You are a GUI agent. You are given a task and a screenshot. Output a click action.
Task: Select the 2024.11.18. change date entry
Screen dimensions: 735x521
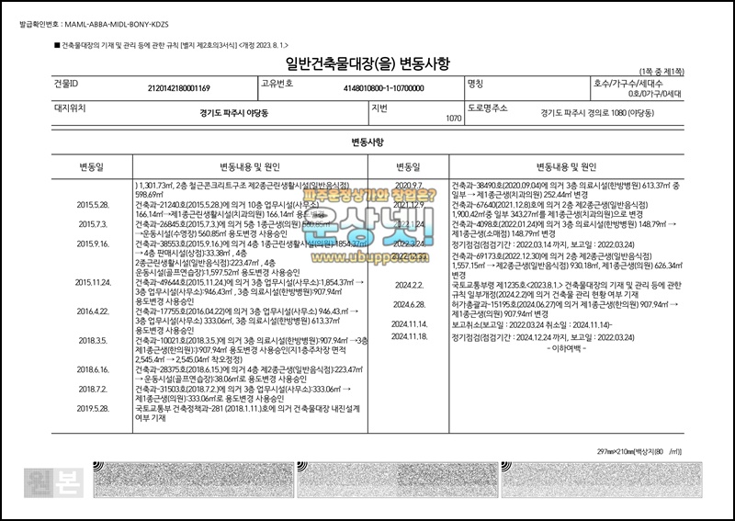pos(410,336)
